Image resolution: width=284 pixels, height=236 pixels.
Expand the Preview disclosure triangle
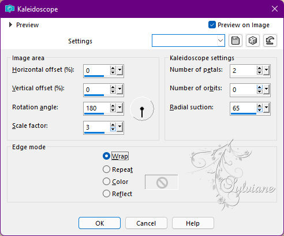coord(10,25)
